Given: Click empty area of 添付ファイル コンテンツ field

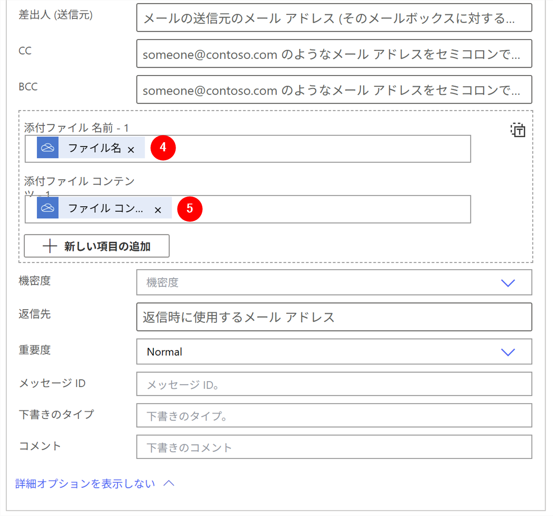Looking at the screenshot, I should tap(336, 209).
